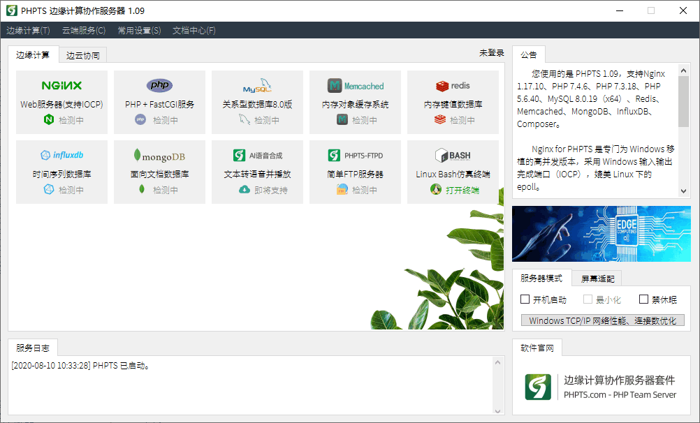Click 文本转语音并播放 label
Screen dimensions: 700x423
click(x=258, y=174)
